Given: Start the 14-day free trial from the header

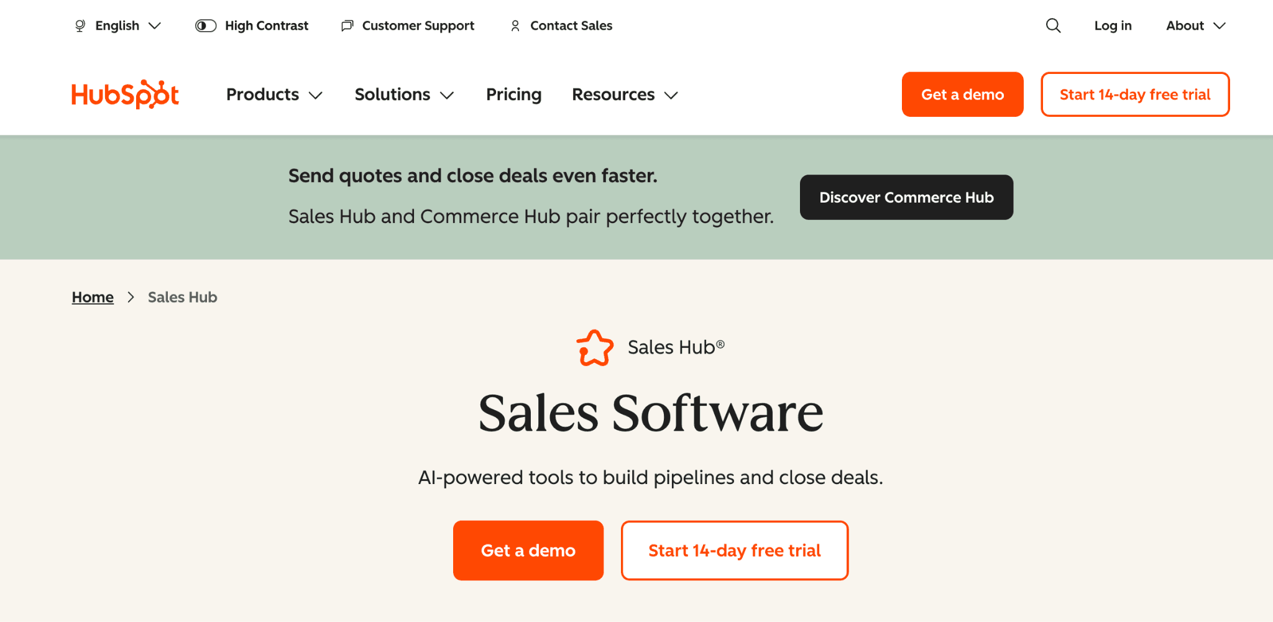Looking at the screenshot, I should 1134,94.
